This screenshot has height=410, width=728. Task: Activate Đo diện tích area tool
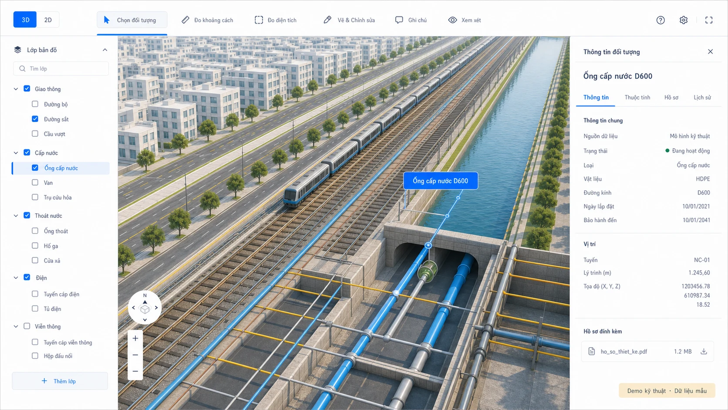click(x=276, y=20)
